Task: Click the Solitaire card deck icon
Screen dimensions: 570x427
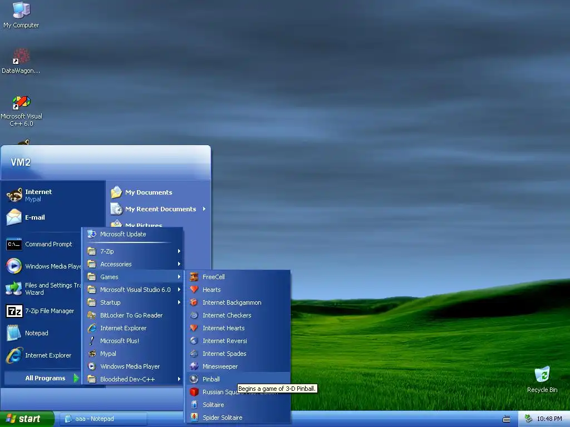Action: coord(194,405)
